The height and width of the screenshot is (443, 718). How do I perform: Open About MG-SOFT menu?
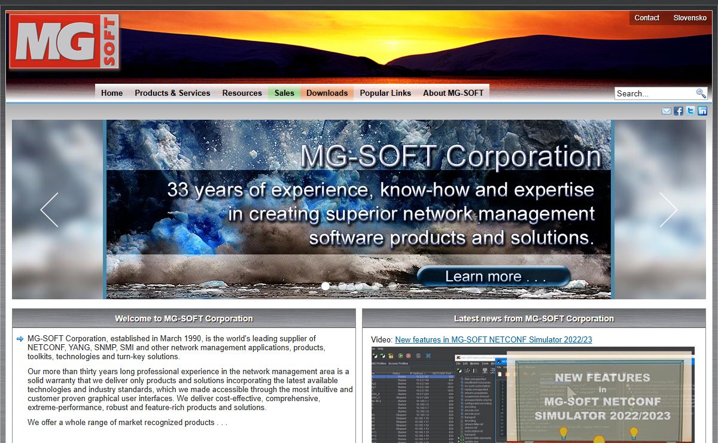(x=453, y=93)
